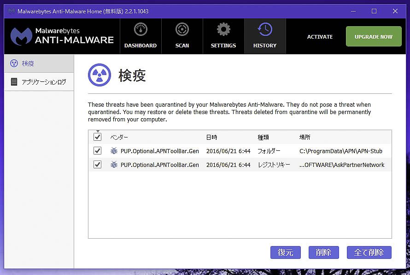
Task: Uncheck the AskPartnerNetwork registry threat checkbox
Action: (97, 164)
